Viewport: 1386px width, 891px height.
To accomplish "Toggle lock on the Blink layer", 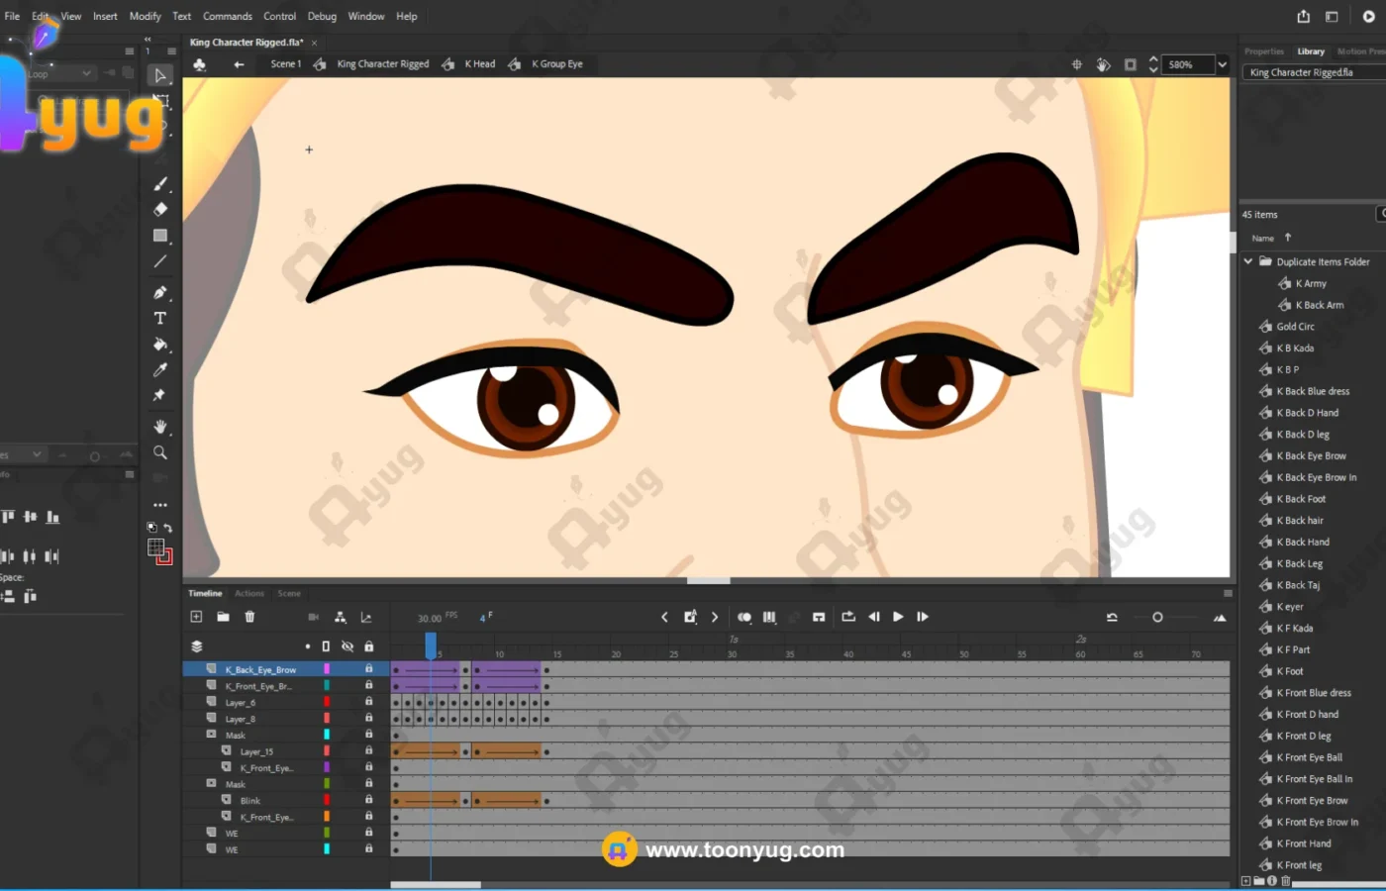I will (x=368, y=800).
